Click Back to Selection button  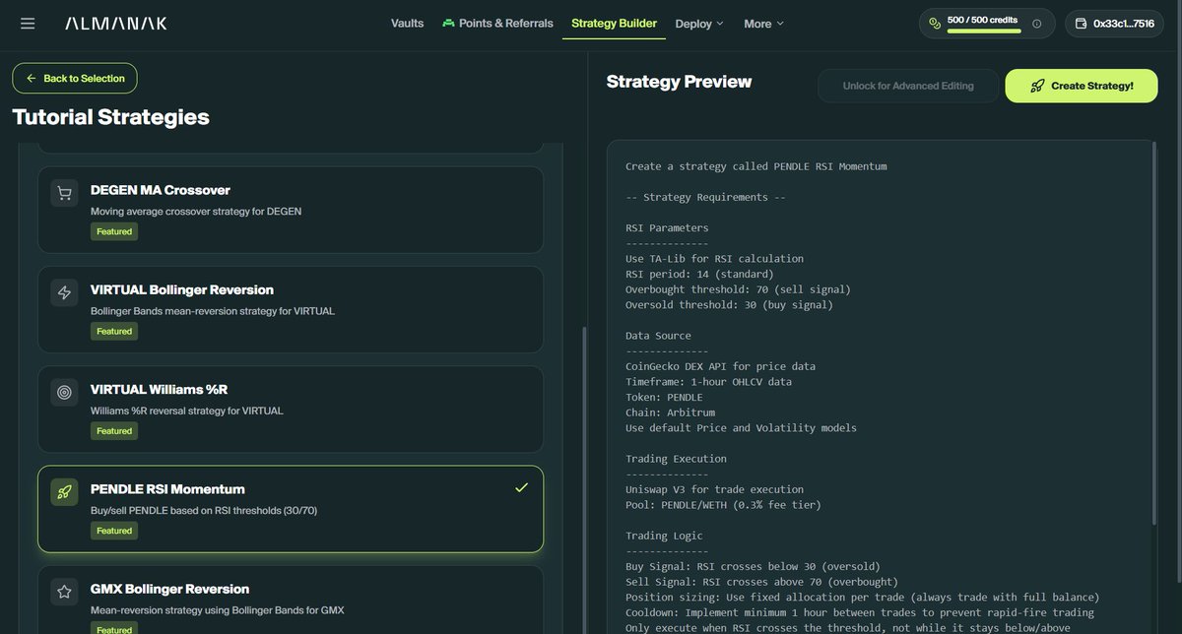coord(75,78)
